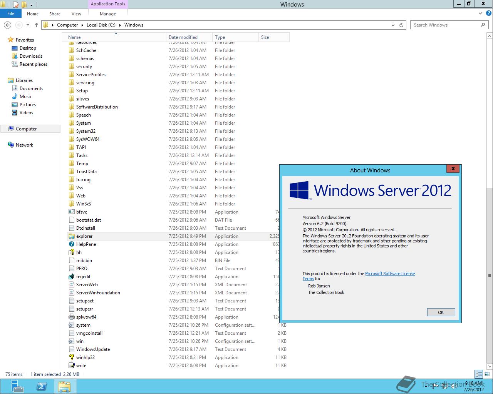The image size is (493, 394).
Task: Expand breadcrumb arrow after Local Disk (C:)
Action: [120, 25]
